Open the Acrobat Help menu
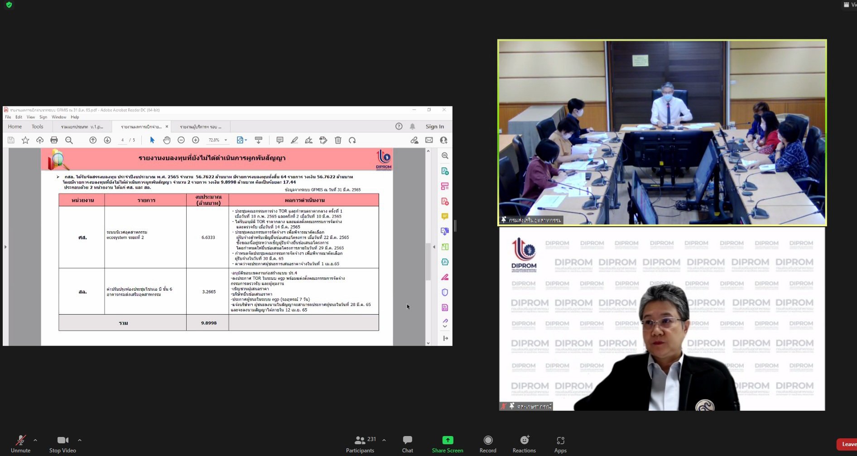The height and width of the screenshot is (456, 857). (x=75, y=117)
